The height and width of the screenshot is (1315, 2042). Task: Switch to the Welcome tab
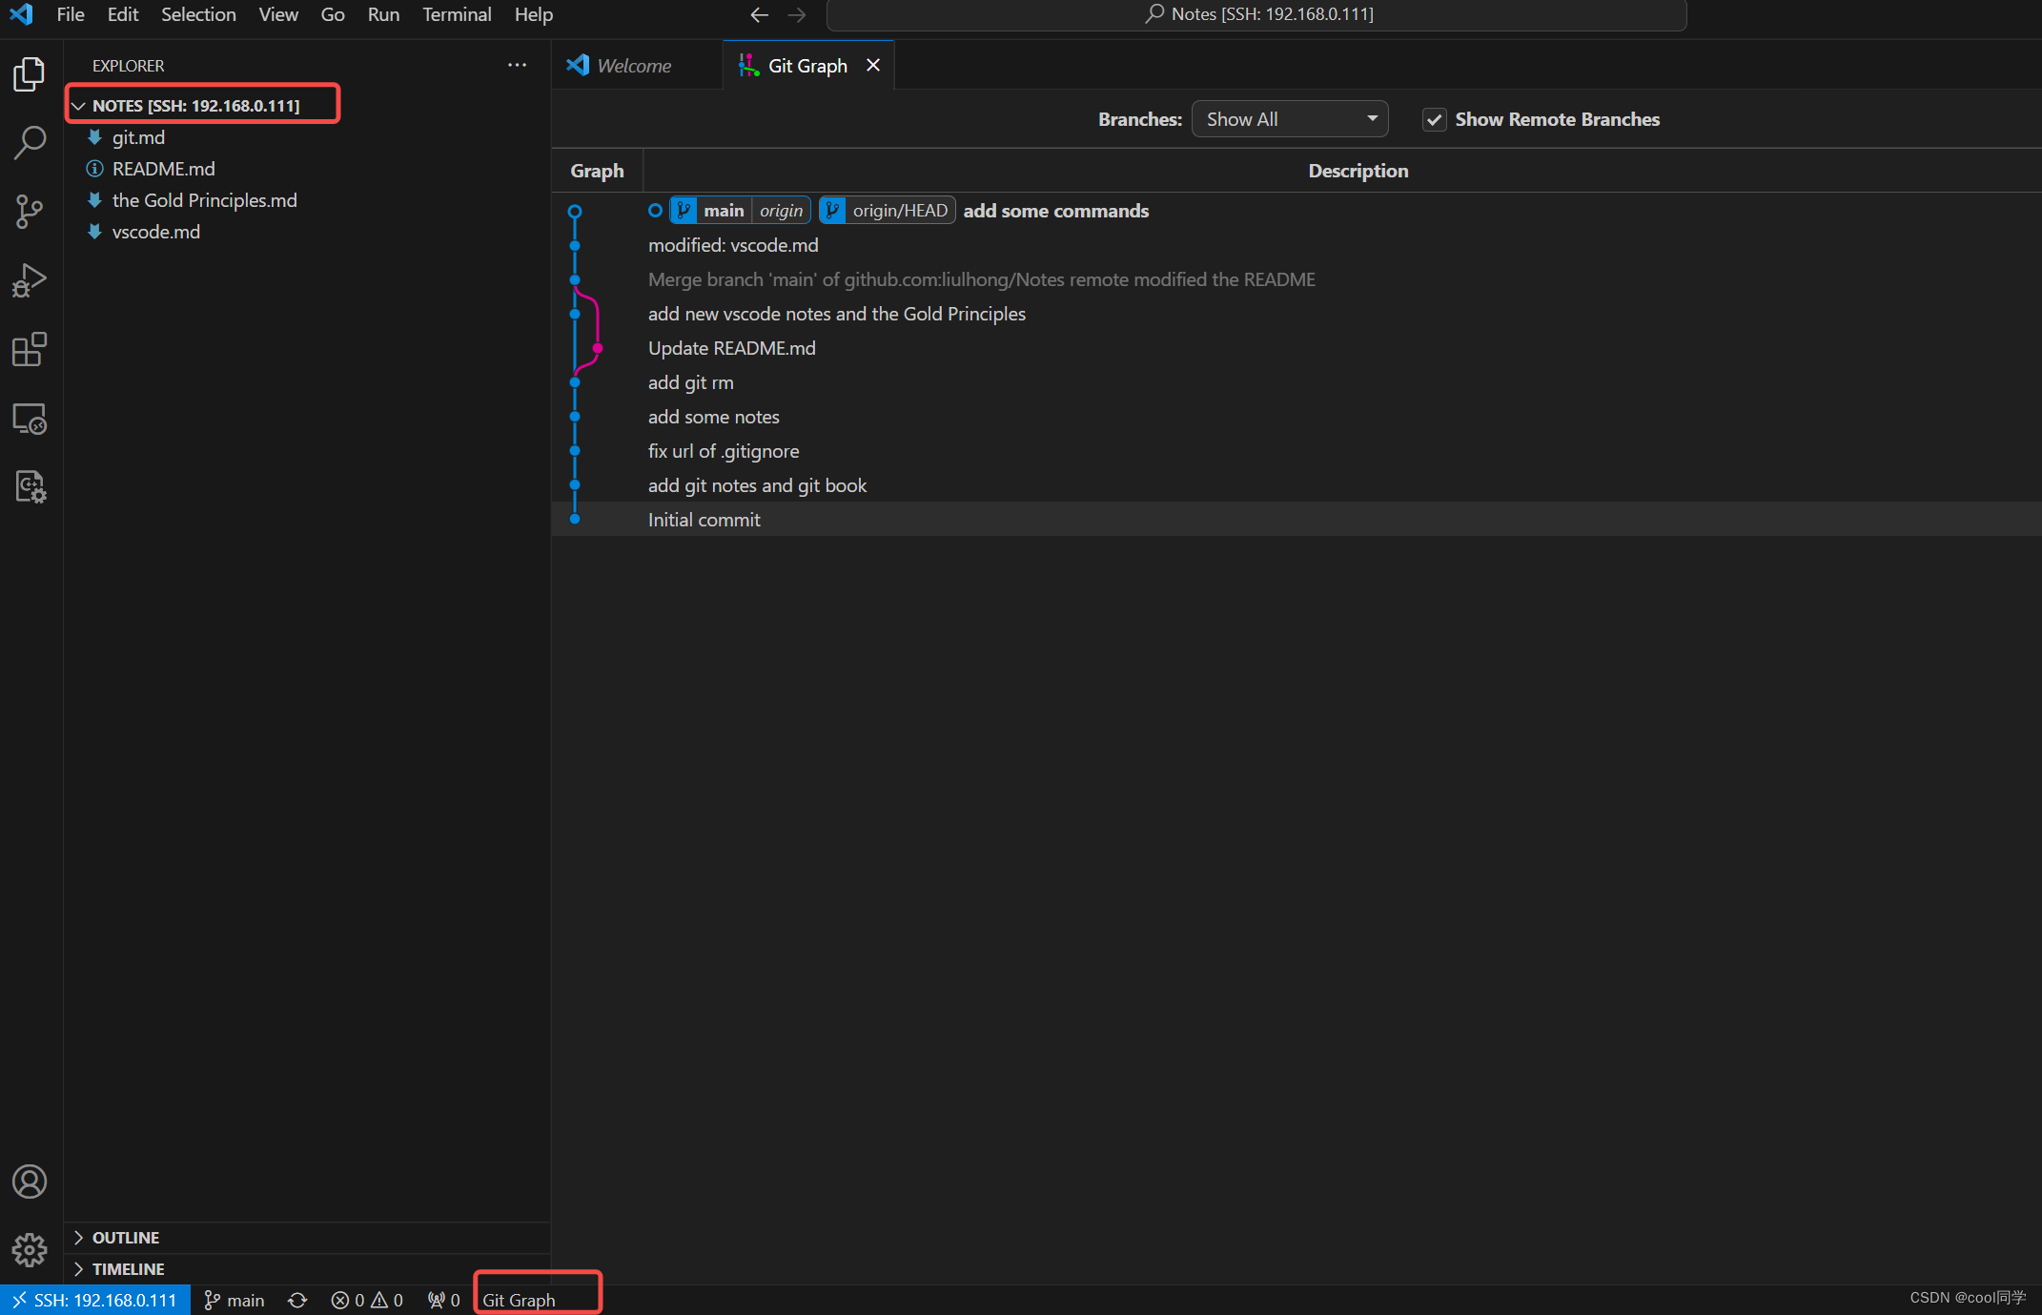click(x=637, y=65)
